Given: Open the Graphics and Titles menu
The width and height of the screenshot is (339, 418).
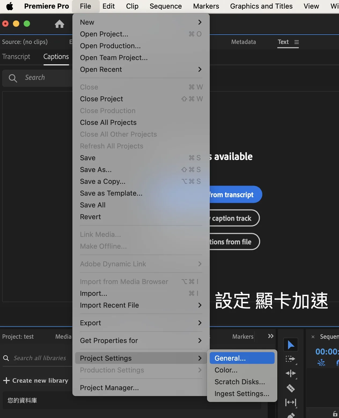Looking at the screenshot, I should click(x=261, y=6).
